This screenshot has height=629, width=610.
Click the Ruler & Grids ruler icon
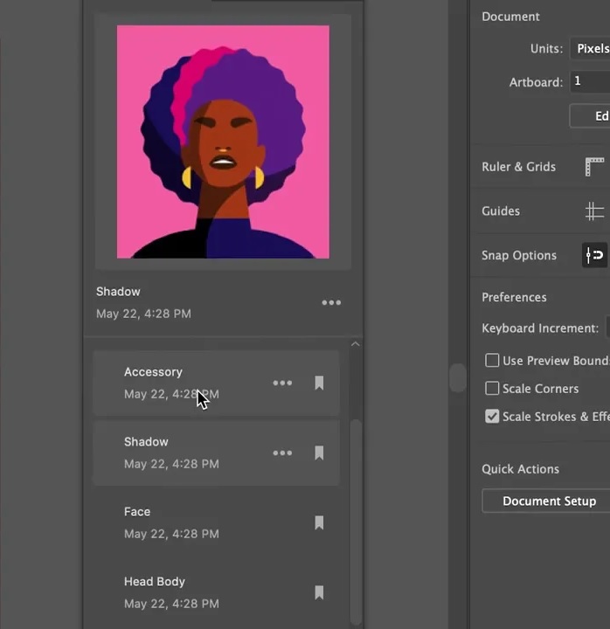click(x=594, y=167)
